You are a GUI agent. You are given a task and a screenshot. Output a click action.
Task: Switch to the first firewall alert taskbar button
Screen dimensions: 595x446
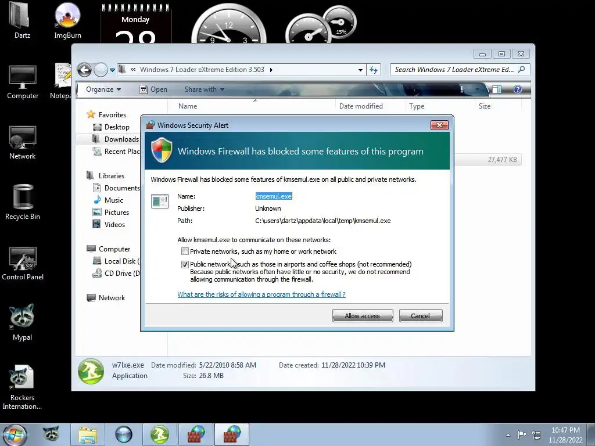(x=196, y=434)
